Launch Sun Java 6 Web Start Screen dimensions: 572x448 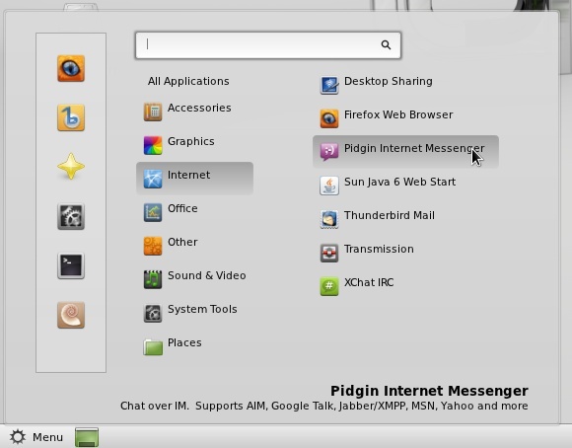coord(399,183)
